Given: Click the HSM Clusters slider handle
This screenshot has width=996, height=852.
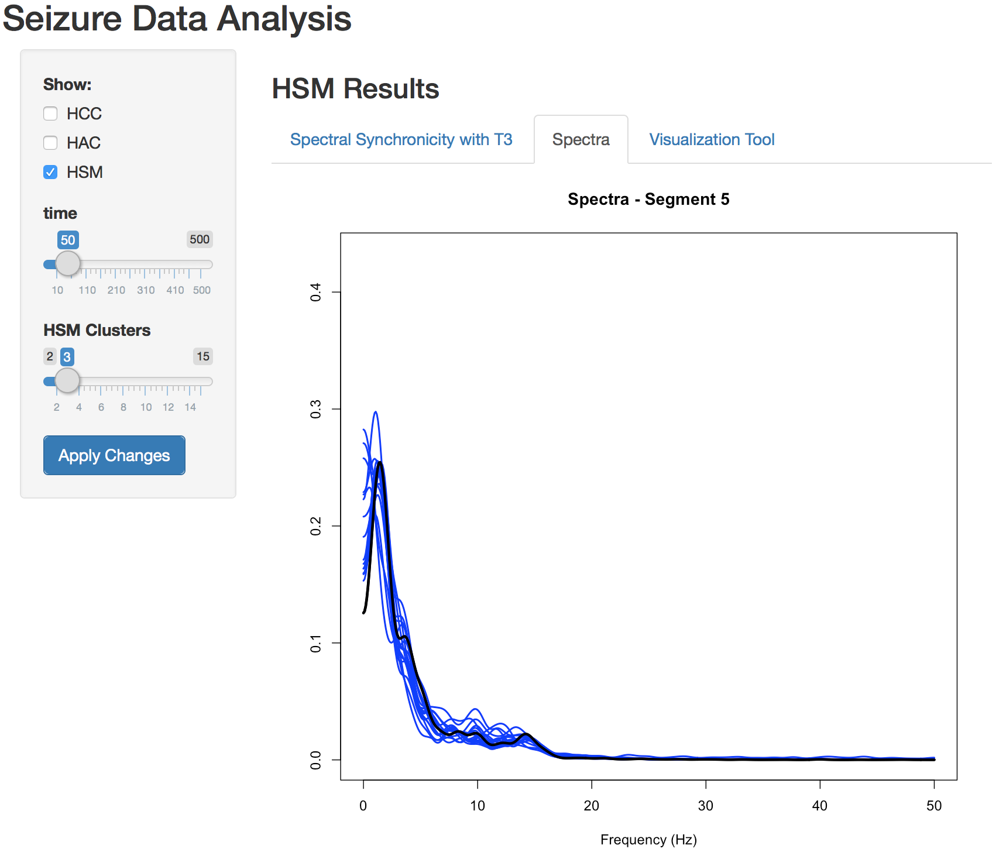Looking at the screenshot, I should point(67,381).
